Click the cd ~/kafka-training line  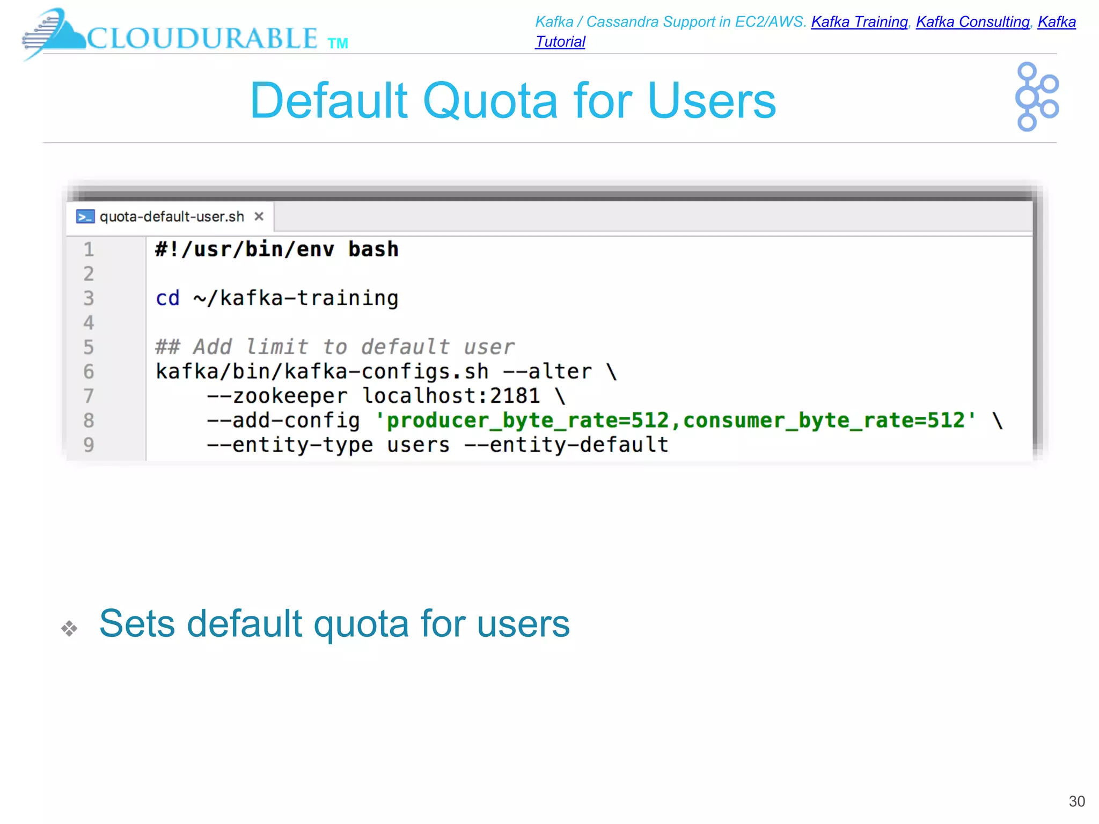pyautogui.click(x=276, y=298)
